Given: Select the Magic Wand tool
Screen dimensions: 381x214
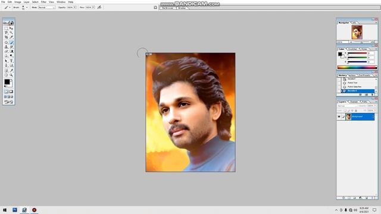Looking at the screenshot, I should (x=11, y=32).
